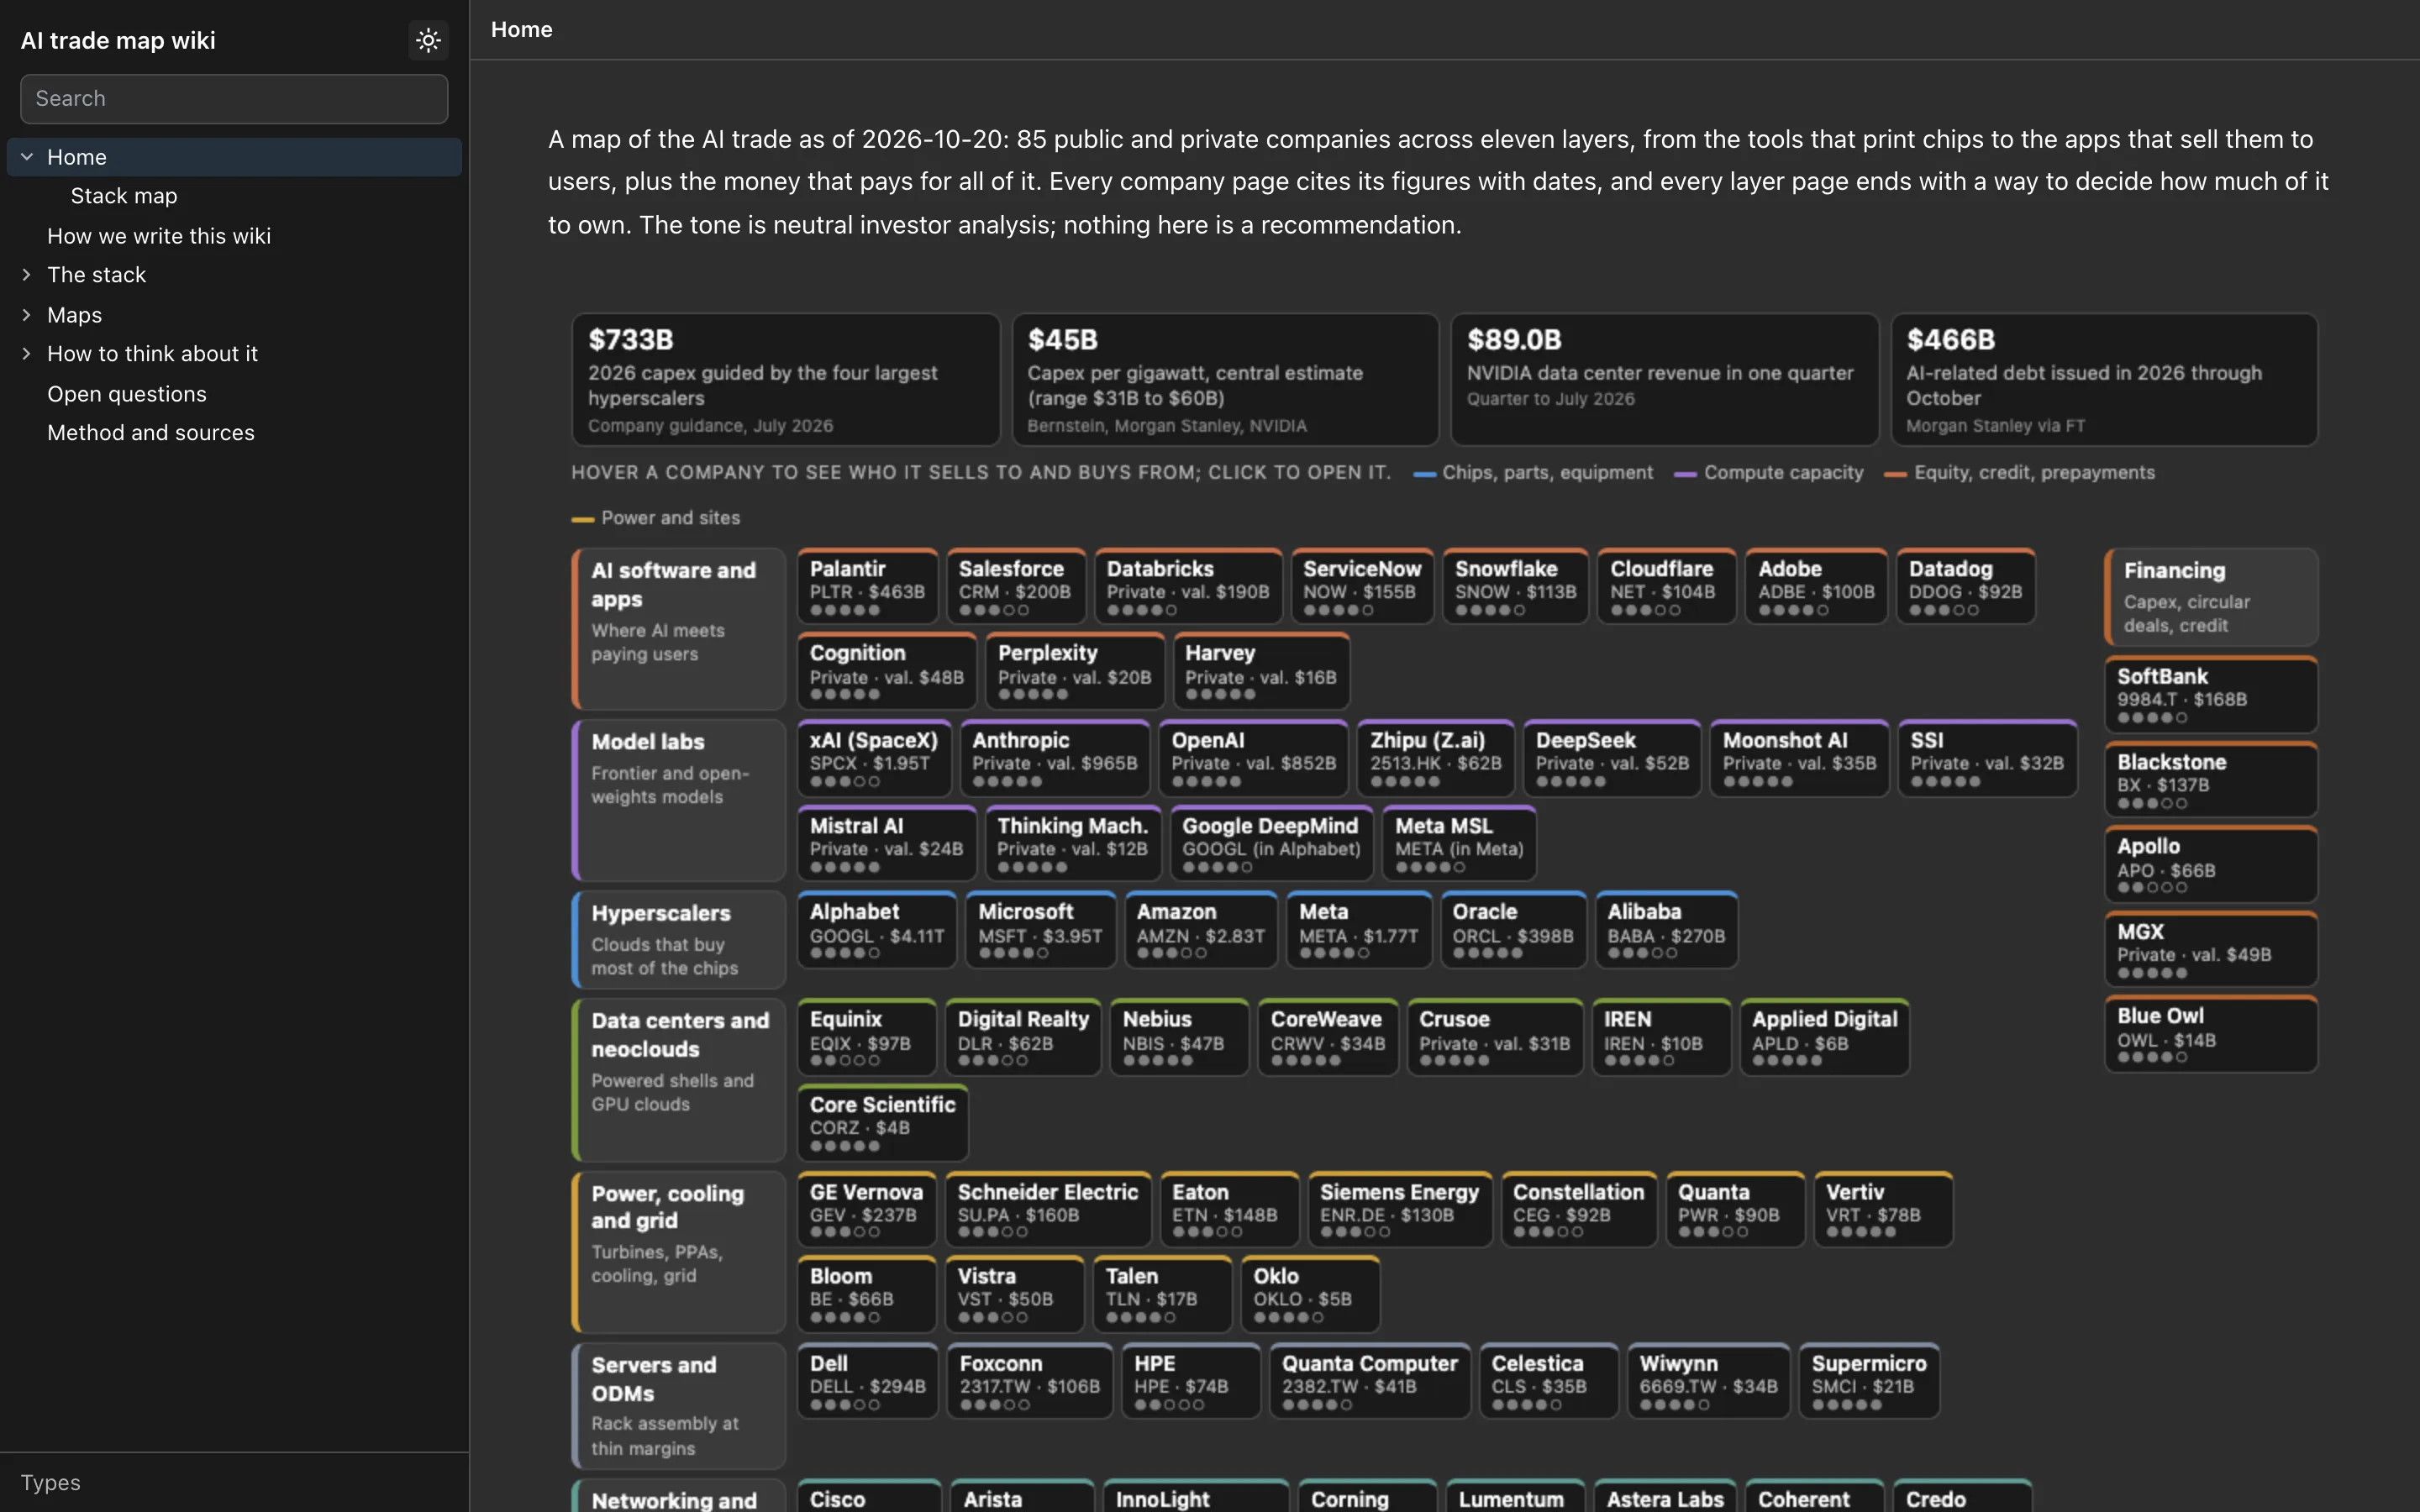Open the Financing layer tile
Screen dimensions: 2420x1512
click(x=2211, y=597)
